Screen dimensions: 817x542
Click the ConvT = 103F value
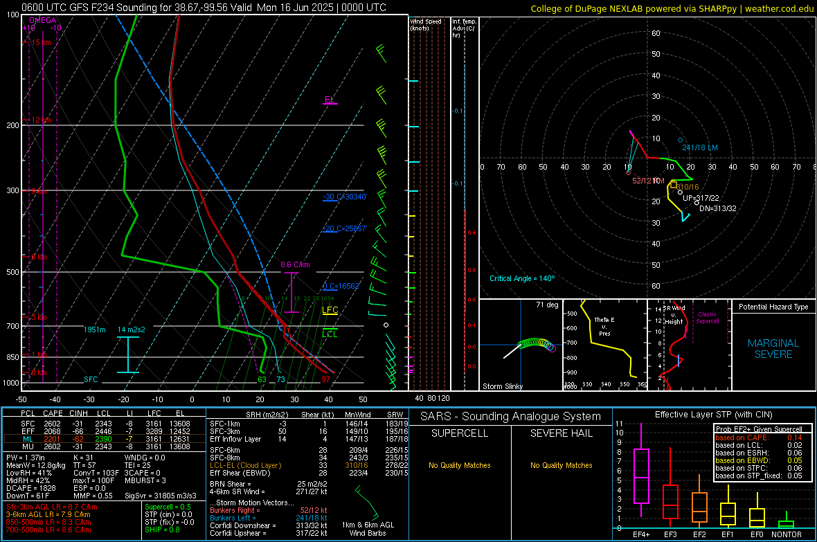pos(96,473)
